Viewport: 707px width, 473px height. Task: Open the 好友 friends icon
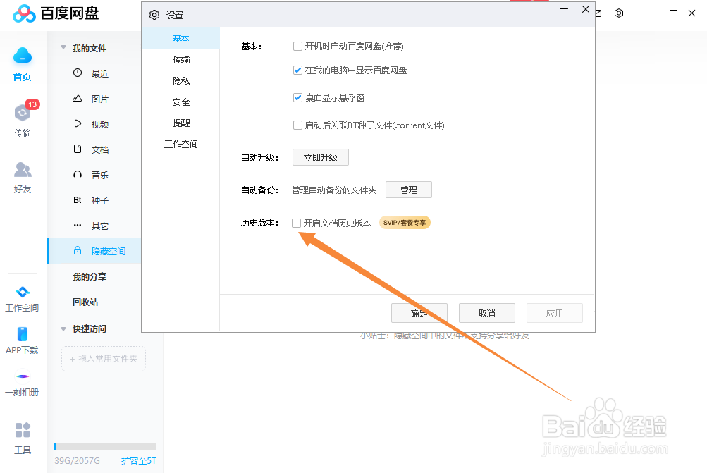[x=22, y=170]
